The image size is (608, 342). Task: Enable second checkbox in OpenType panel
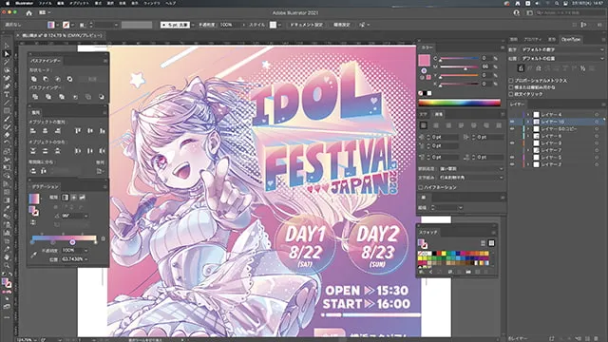511,87
